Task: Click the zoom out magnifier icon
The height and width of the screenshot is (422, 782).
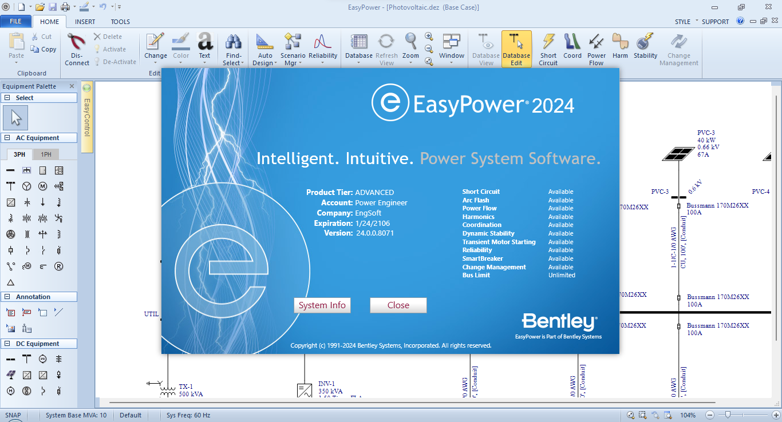Action: 429,49
